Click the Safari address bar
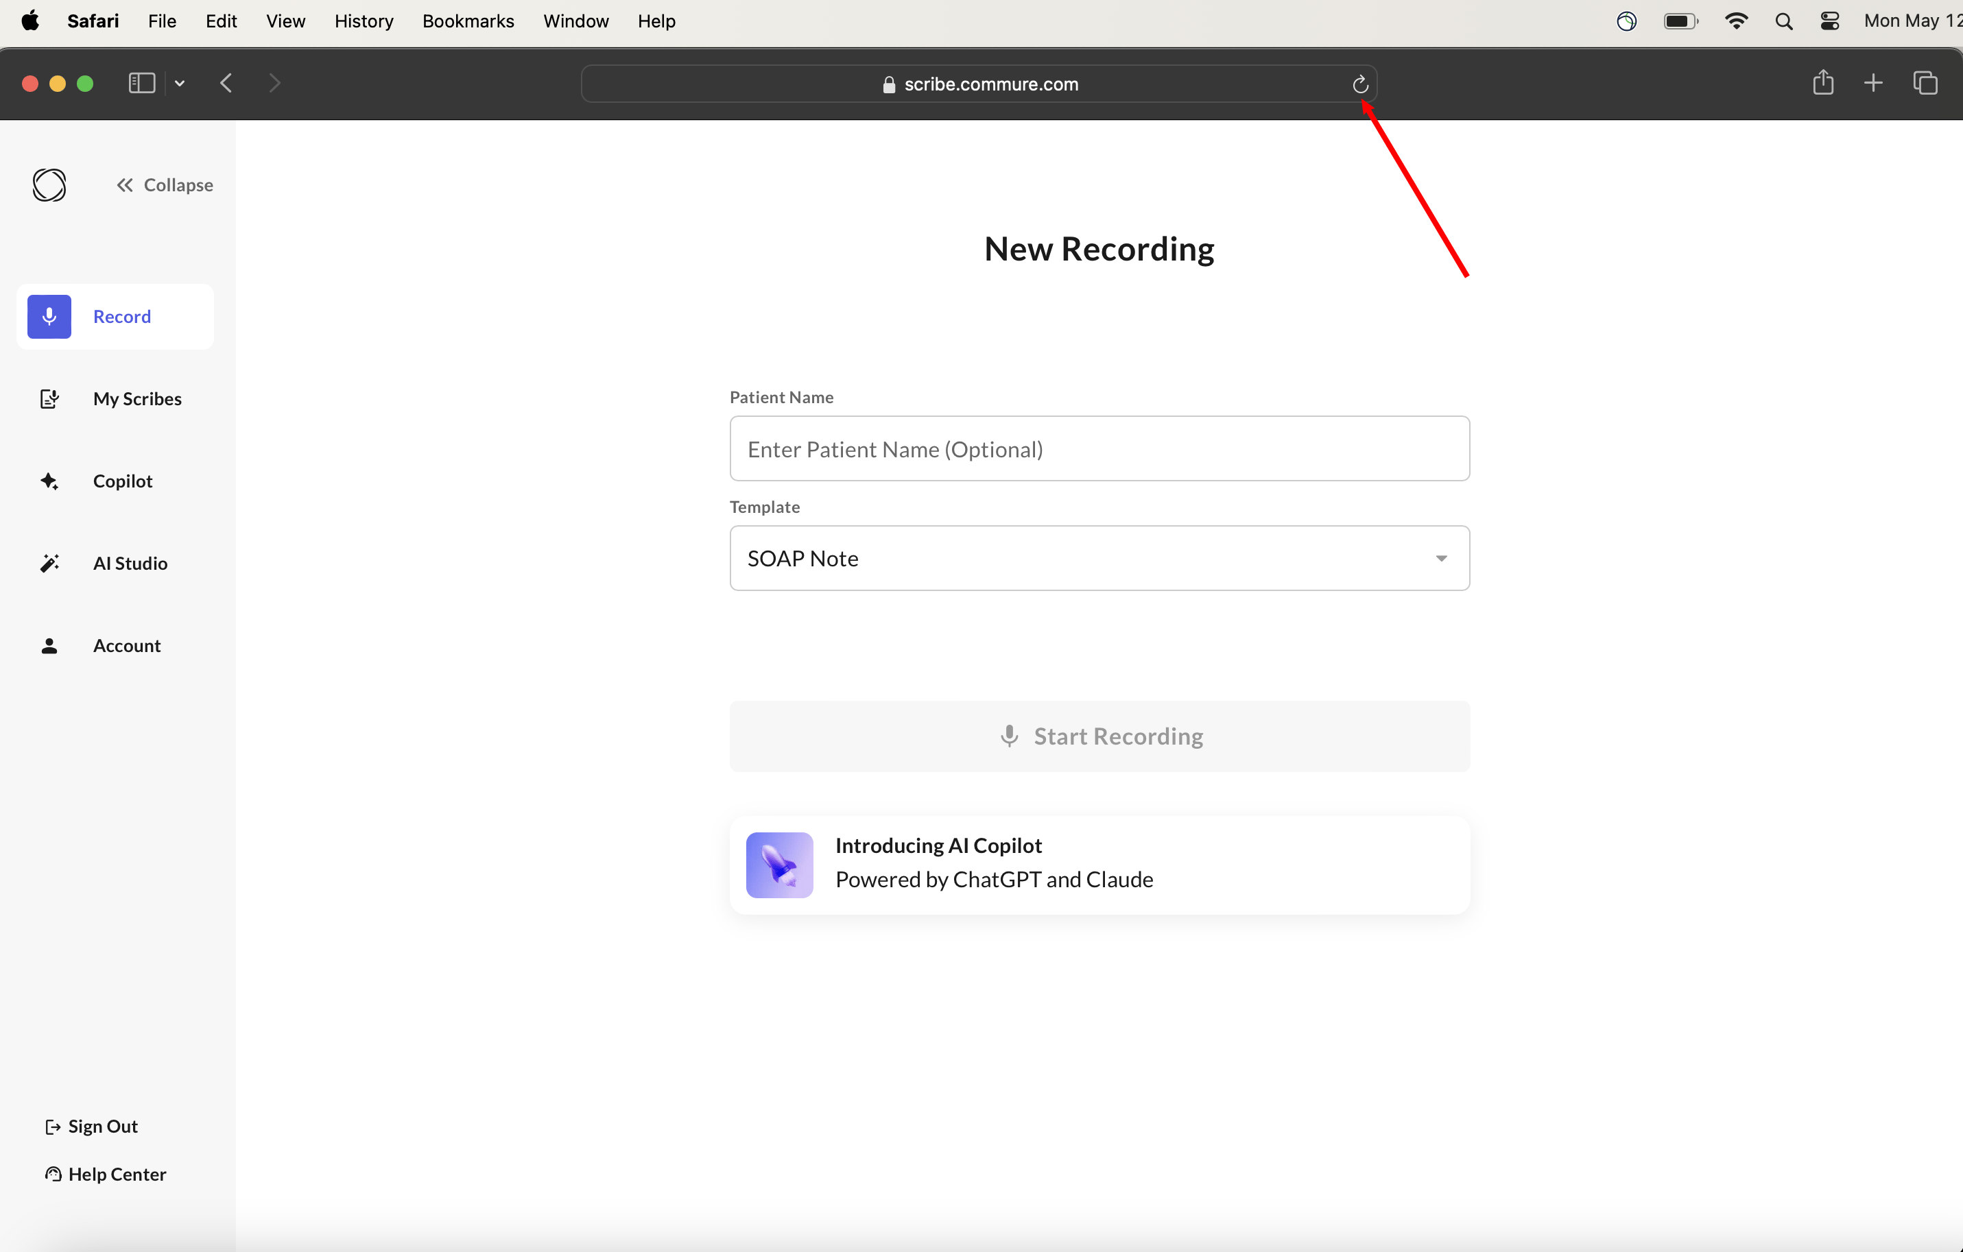1963x1252 pixels. coord(979,84)
